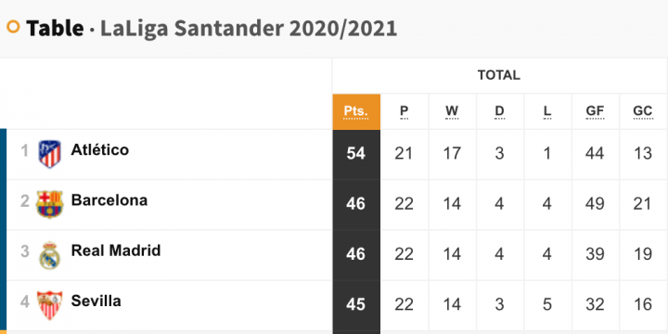
Task: Open the Atlético team link
Action: coord(99,150)
